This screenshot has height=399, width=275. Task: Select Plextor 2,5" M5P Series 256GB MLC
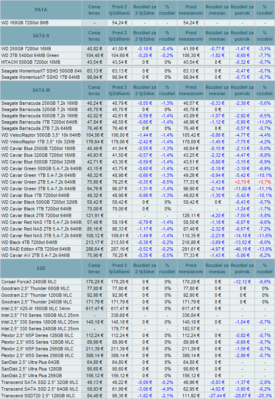tap(37, 349)
